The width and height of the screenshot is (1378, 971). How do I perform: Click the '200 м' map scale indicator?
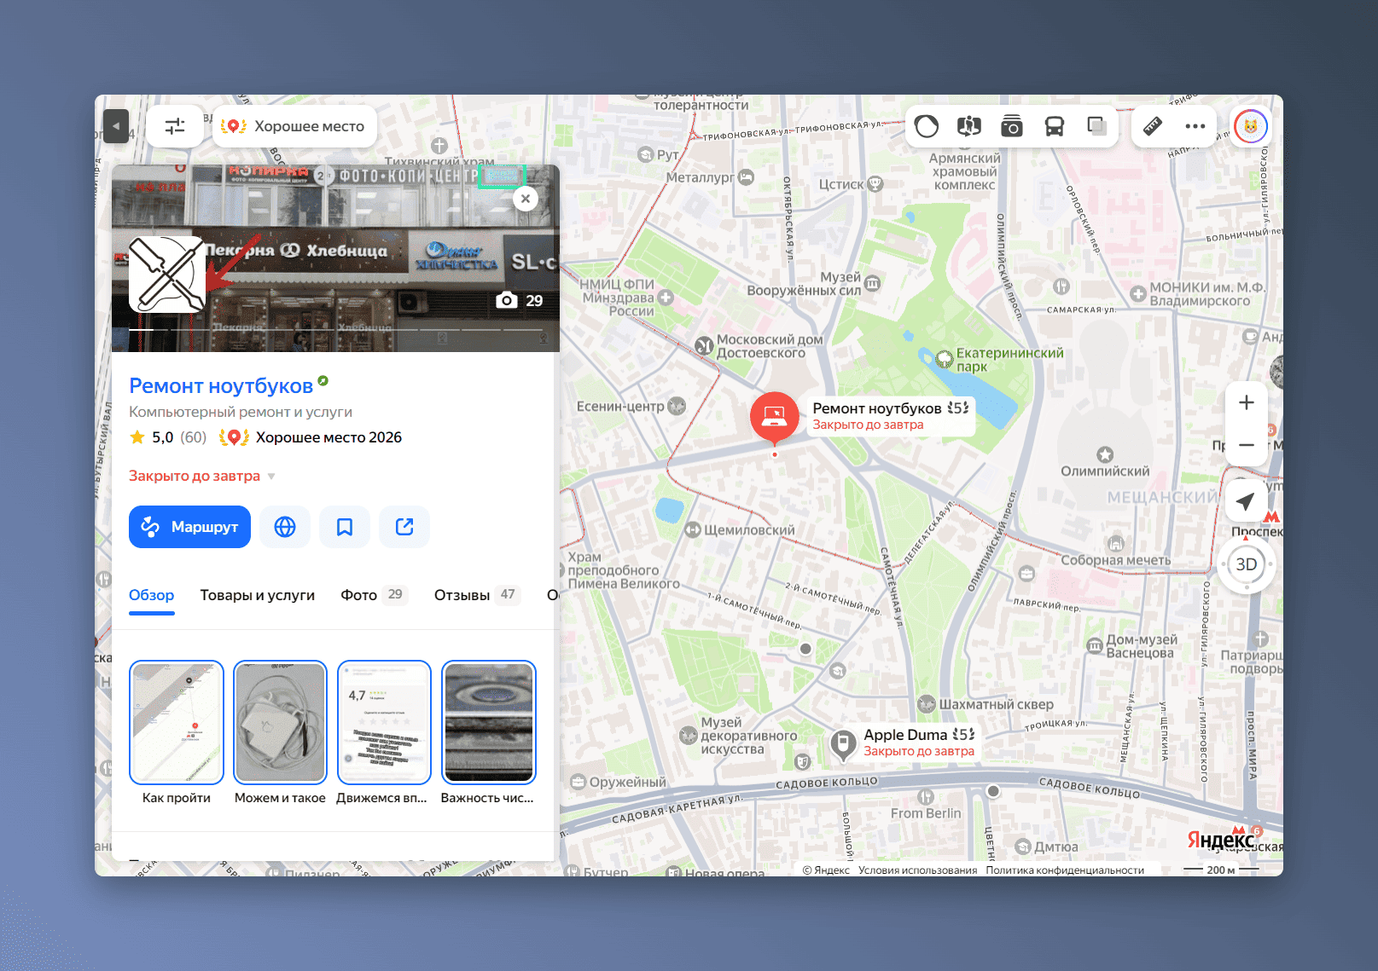click(1221, 870)
